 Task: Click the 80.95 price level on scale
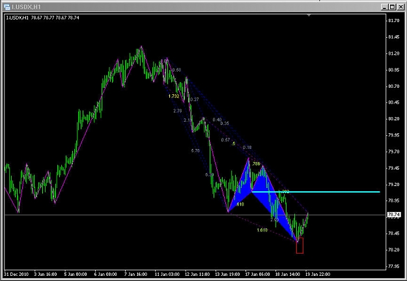coord(393,70)
